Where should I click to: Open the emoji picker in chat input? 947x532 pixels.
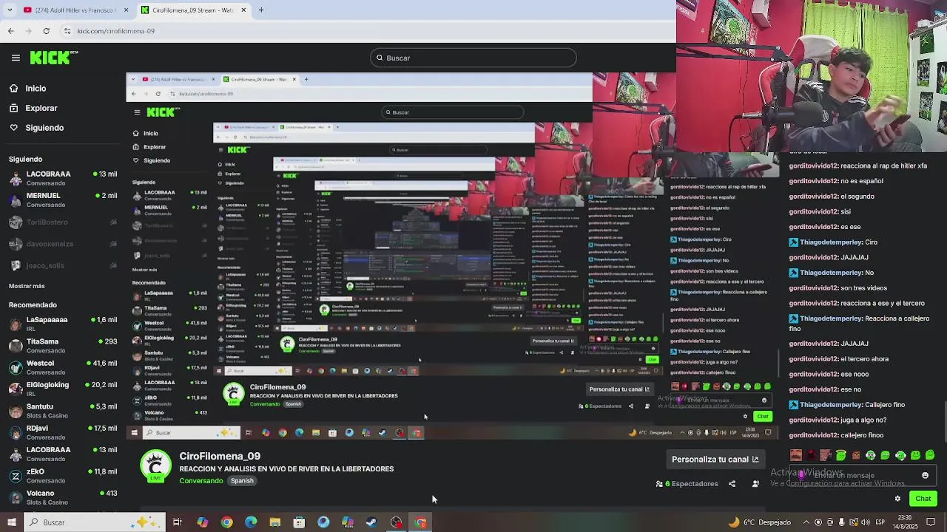pyautogui.click(x=925, y=476)
